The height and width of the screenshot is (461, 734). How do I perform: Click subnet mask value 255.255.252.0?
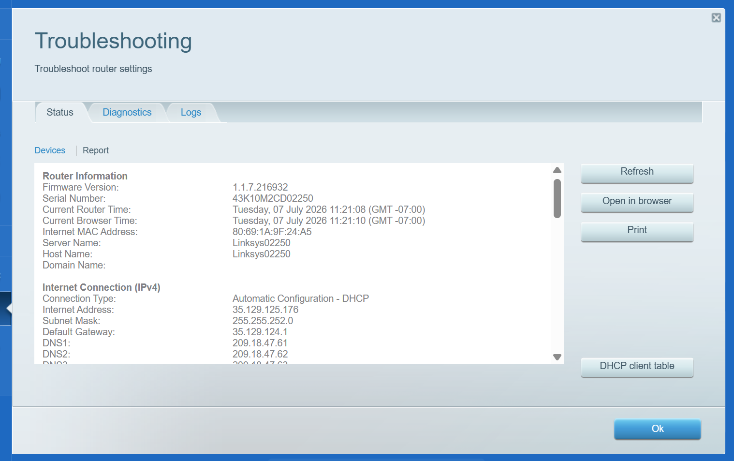click(263, 321)
